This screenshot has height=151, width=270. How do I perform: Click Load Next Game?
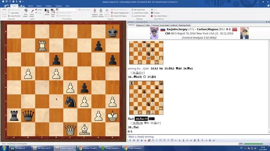point(138,16)
